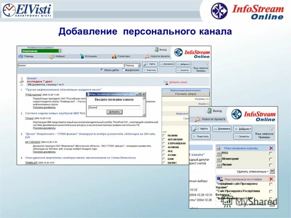Image resolution: width=291 pixels, height=218 pixels.
Task: Close the Персональные источники panel with red X
Action: (x=271, y=179)
